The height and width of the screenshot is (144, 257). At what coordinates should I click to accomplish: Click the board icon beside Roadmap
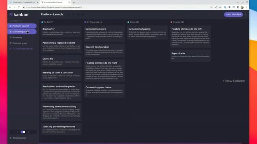(x=10, y=38)
